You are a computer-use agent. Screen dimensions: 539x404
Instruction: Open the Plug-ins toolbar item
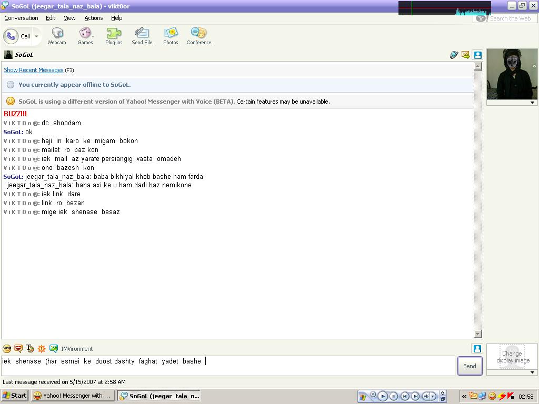(x=114, y=36)
